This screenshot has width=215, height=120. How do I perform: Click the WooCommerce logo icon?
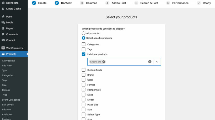pos(3,48)
